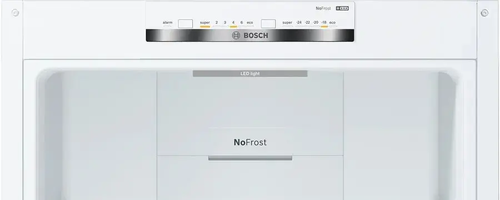Screen dimensions: 500x200
Task: Select the fridge eco mode
Action: tap(250, 23)
